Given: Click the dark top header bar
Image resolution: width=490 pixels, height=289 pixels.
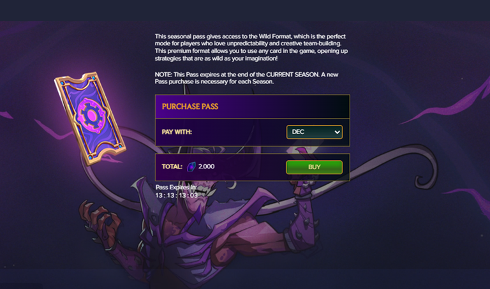Looking at the screenshot, I should (x=245, y=10).
